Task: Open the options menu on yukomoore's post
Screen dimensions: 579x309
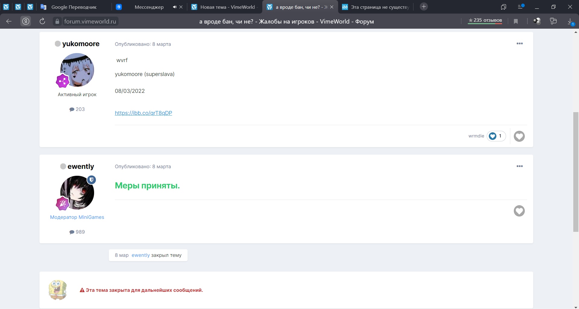Action: [519, 44]
